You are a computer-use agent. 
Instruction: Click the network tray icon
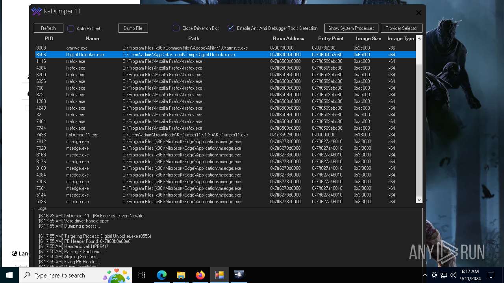[x=444, y=275]
